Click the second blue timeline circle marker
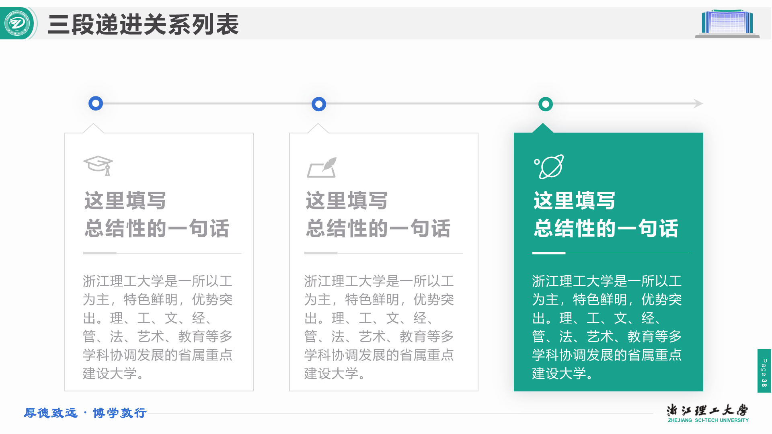 (319, 104)
